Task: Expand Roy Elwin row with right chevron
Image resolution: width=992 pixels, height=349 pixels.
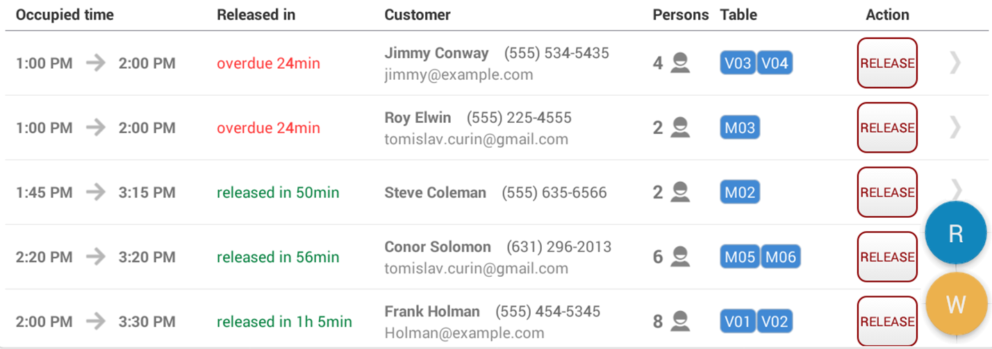Action: click(x=956, y=128)
